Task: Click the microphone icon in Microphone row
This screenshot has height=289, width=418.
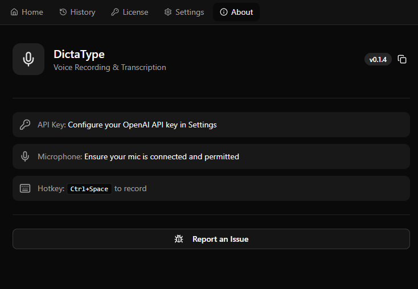Action: pos(25,156)
